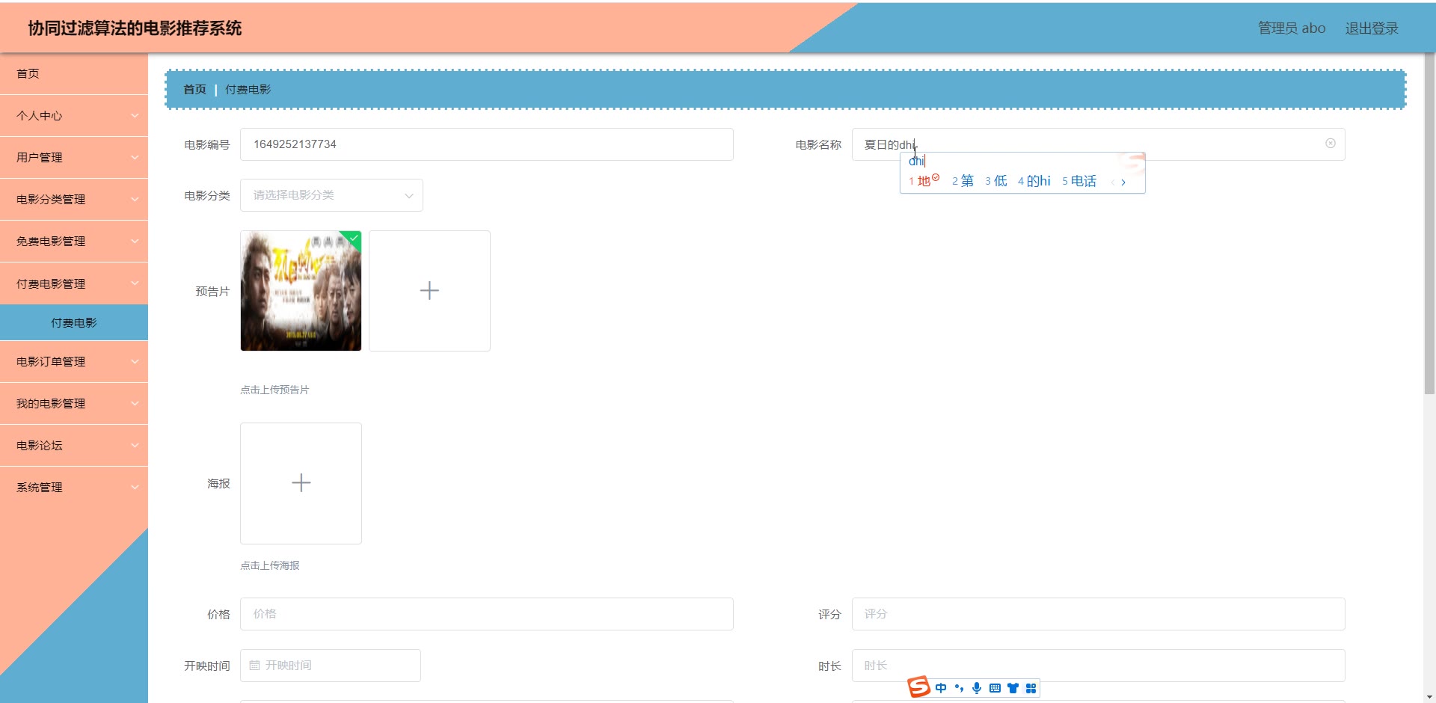Focus the 时长 input field
Screen dimensions: 1436x703
pyautogui.click(x=1098, y=666)
